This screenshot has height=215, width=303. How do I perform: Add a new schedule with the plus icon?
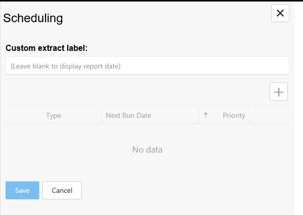click(279, 92)
